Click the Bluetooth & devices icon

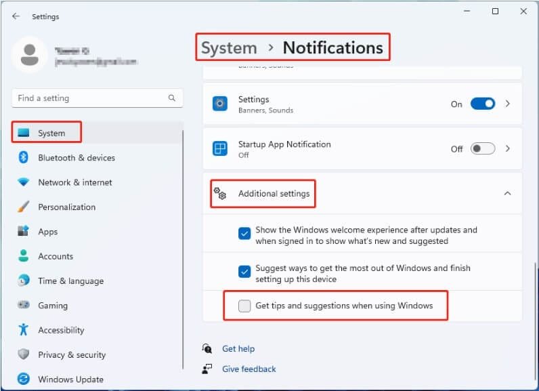tap(24, 158)
